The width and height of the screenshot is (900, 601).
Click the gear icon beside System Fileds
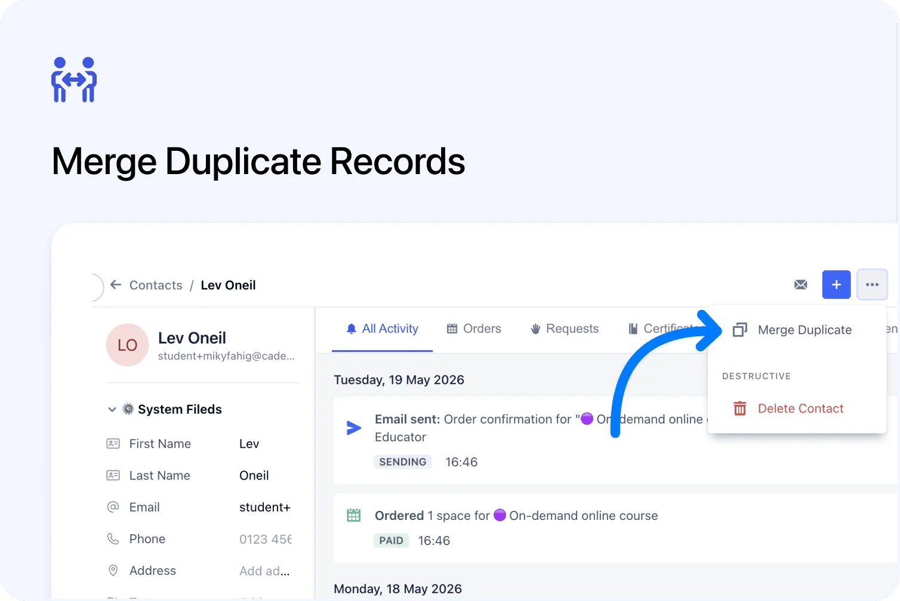tap(128, 408)
